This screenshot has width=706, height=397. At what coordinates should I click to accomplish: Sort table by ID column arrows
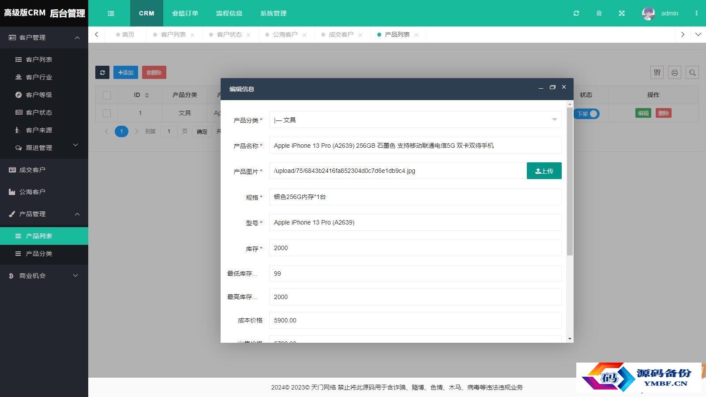pos(147,95)
